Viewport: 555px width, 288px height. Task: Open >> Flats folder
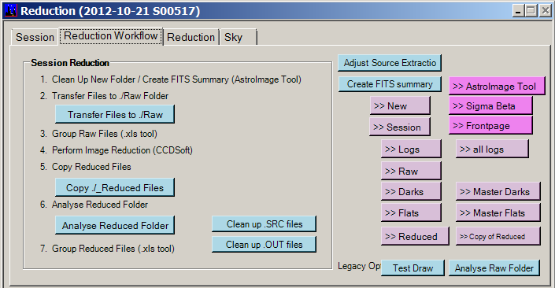411,212
